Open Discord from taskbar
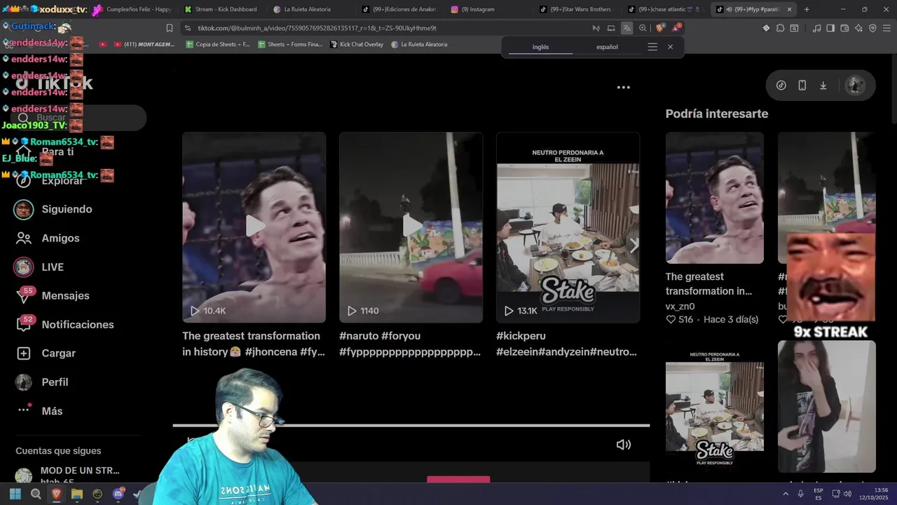 point(118,494)
